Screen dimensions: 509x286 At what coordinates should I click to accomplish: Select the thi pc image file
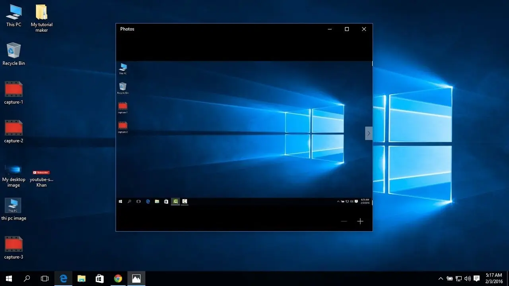point(14,209)
